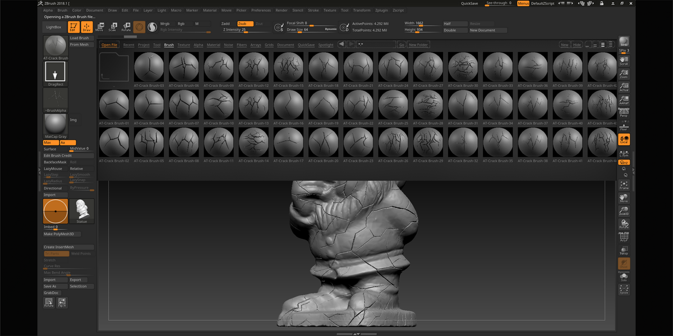673x336 pixels.
Task: Open the Stroke menu
Action: coord(314,10)
